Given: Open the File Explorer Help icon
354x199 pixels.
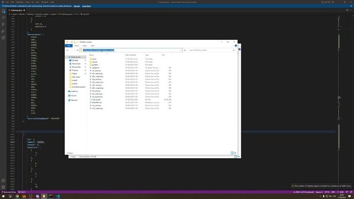Looking at the screenshot, I should [236, 45].
